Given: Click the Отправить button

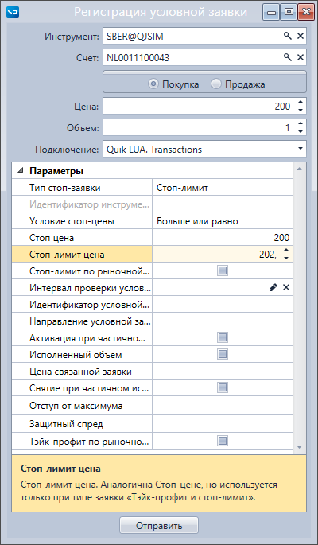Looking at the screenshot, I should point(159,525).
